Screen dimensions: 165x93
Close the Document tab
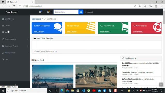[x=33, y=2]
